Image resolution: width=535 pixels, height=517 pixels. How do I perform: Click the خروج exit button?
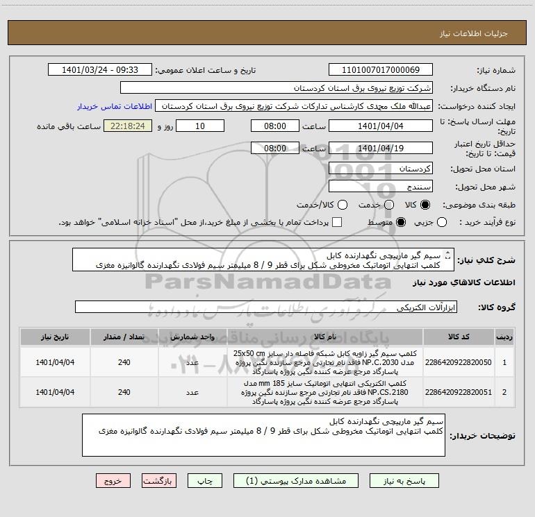113,481
